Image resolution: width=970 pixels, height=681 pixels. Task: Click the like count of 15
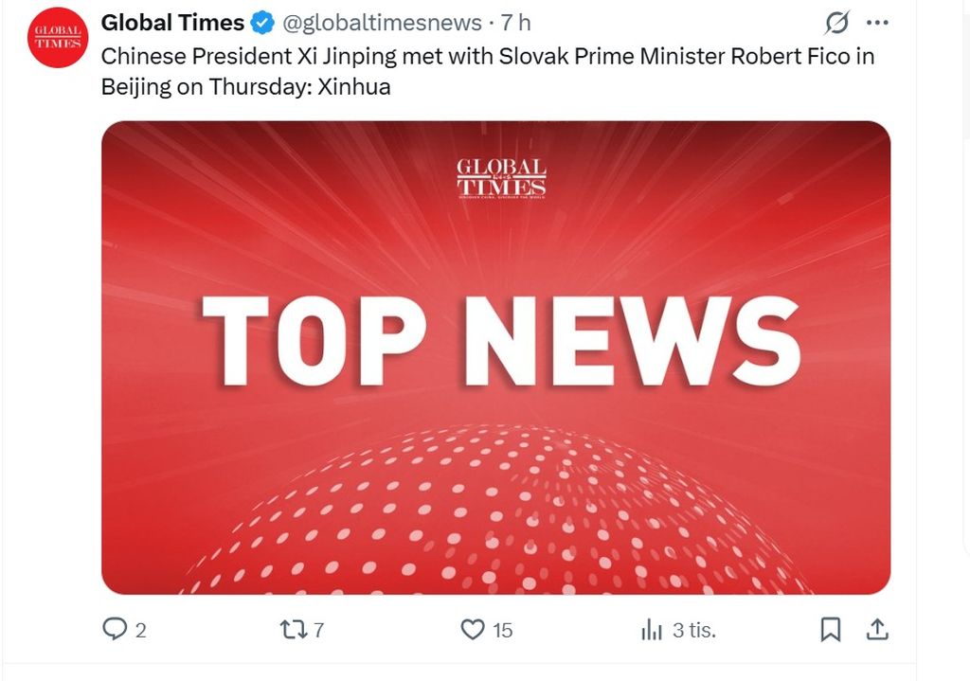502,630
